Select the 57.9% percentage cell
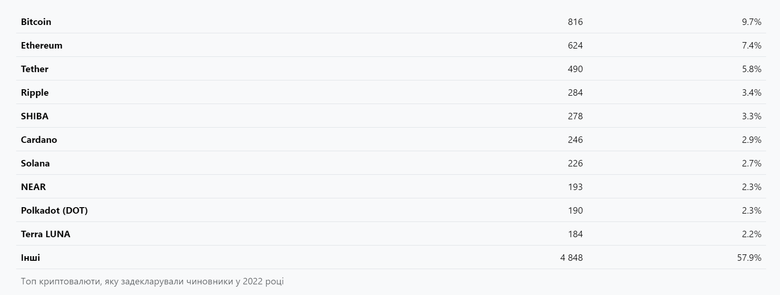Image resolution: width=780 pixels, height=295 pixels. [749, 258]
